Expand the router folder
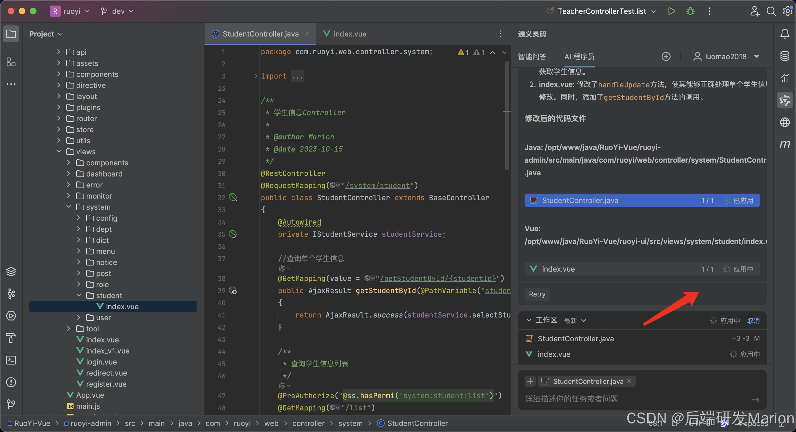The height and width of the screenshot is (432, 796). (x=59, y=118)
